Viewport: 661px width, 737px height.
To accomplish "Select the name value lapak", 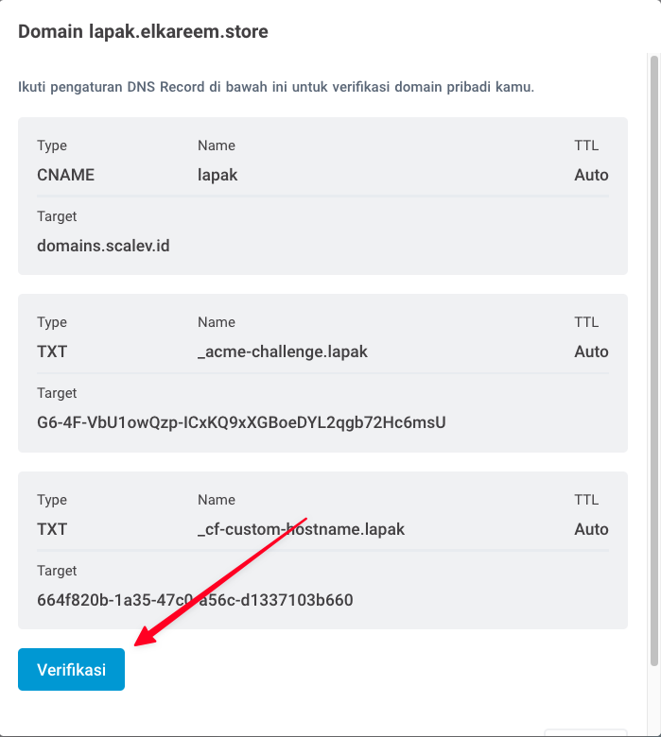I will (217, 176).
